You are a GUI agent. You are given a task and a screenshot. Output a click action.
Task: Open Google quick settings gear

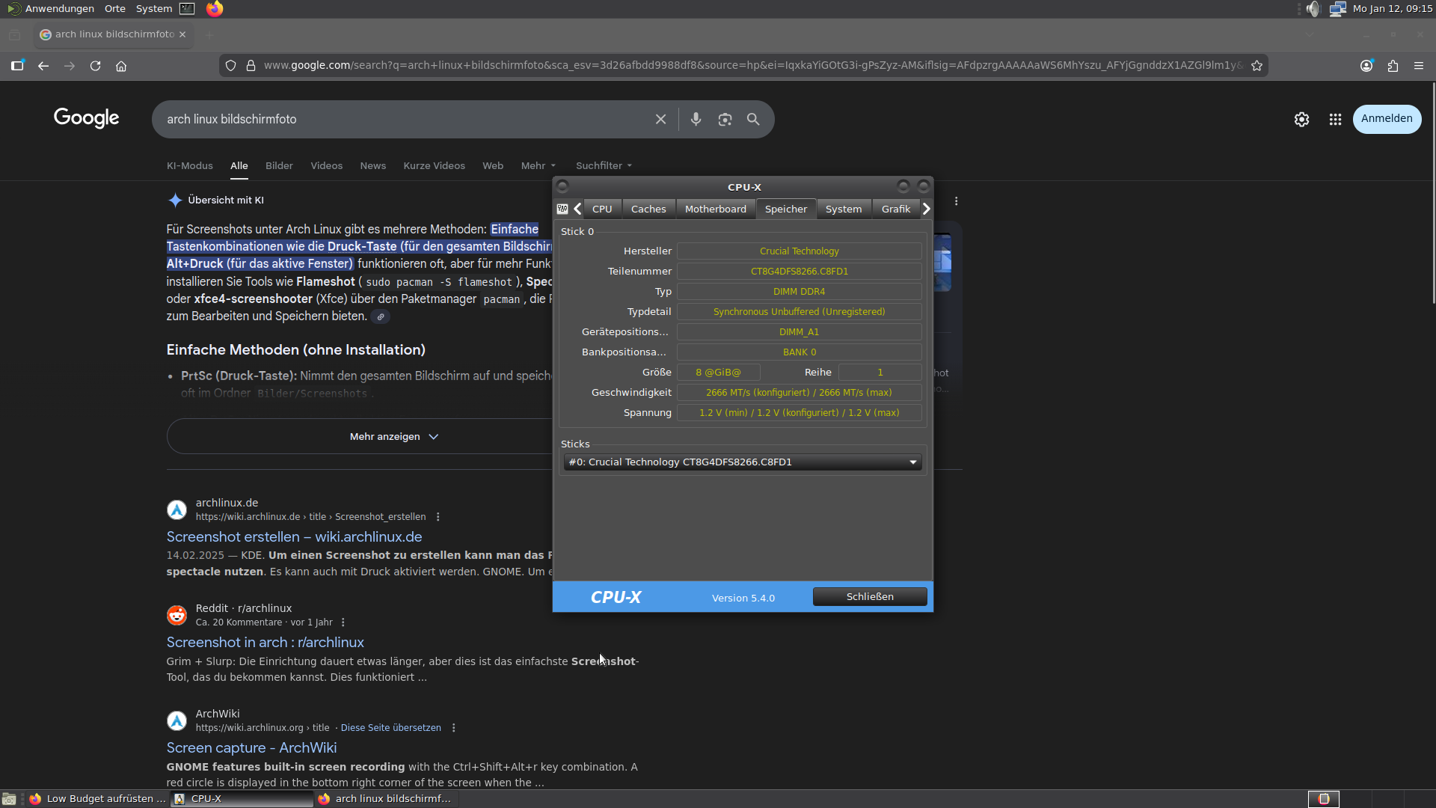pos(1301,120)
